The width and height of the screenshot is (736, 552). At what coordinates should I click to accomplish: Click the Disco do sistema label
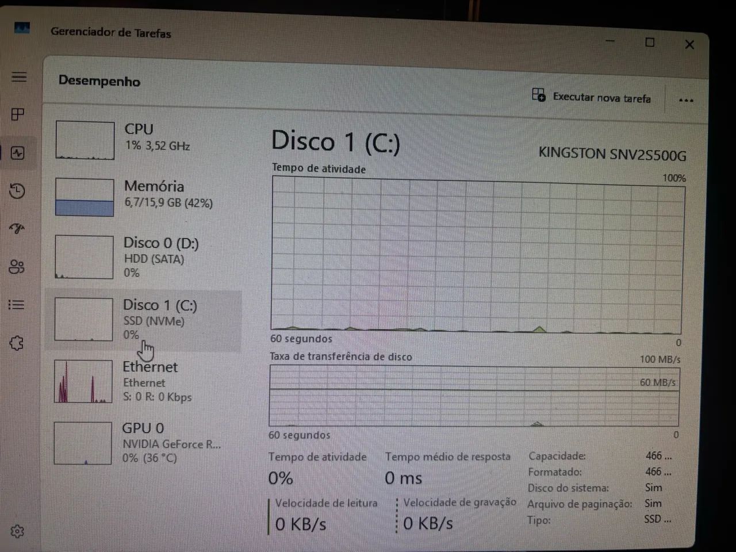[x=568, y=488]
